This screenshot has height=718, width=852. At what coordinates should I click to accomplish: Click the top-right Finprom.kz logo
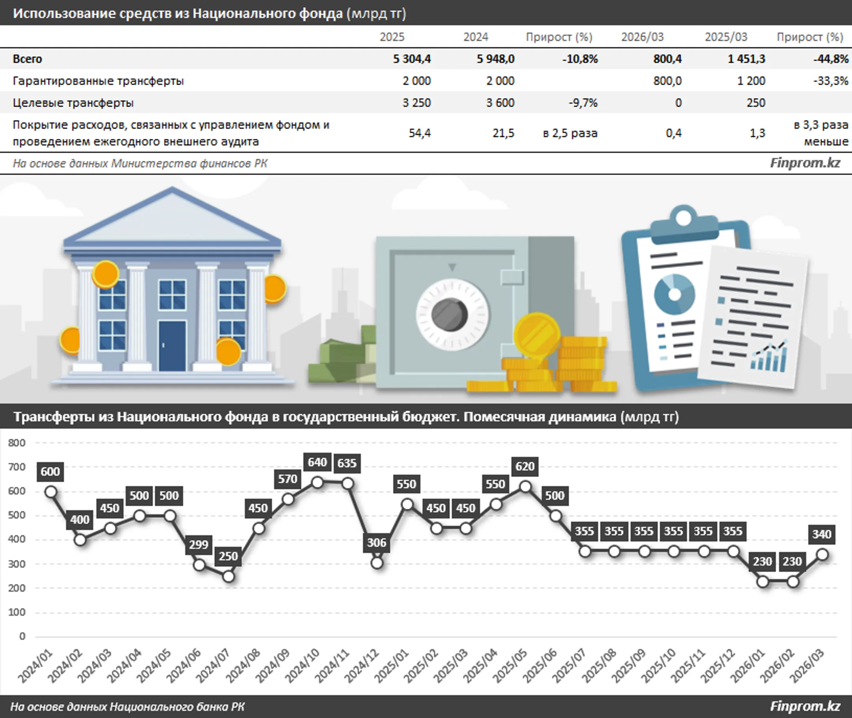point(805,163)
